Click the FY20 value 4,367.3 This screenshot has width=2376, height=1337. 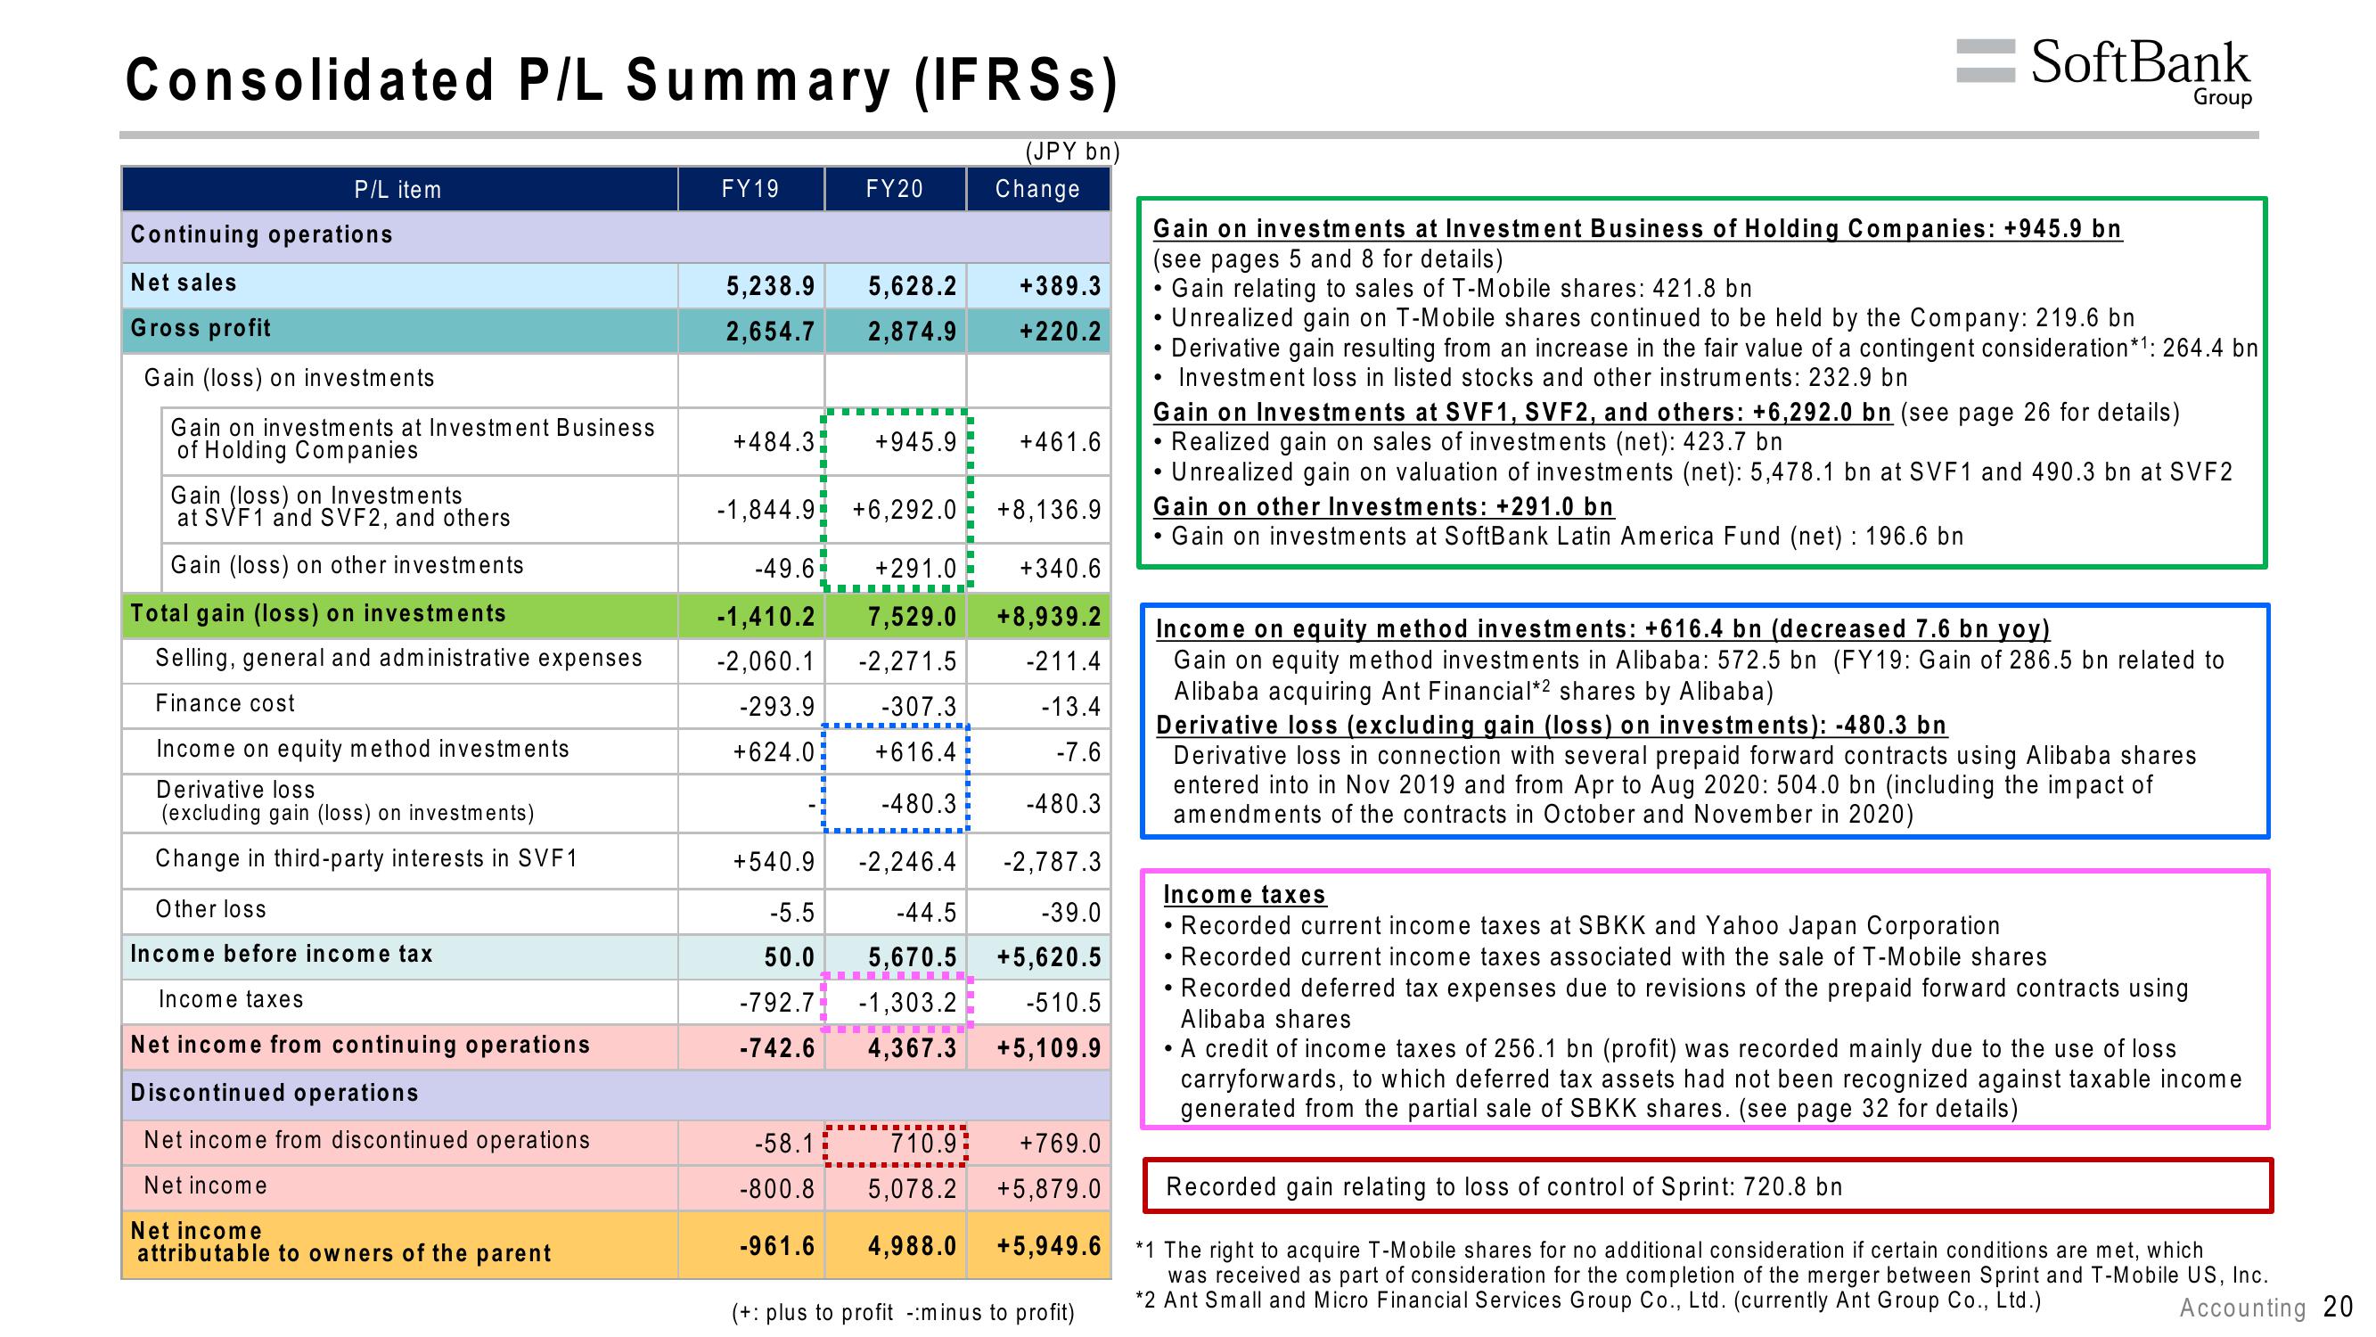(x=913, y=1049)
